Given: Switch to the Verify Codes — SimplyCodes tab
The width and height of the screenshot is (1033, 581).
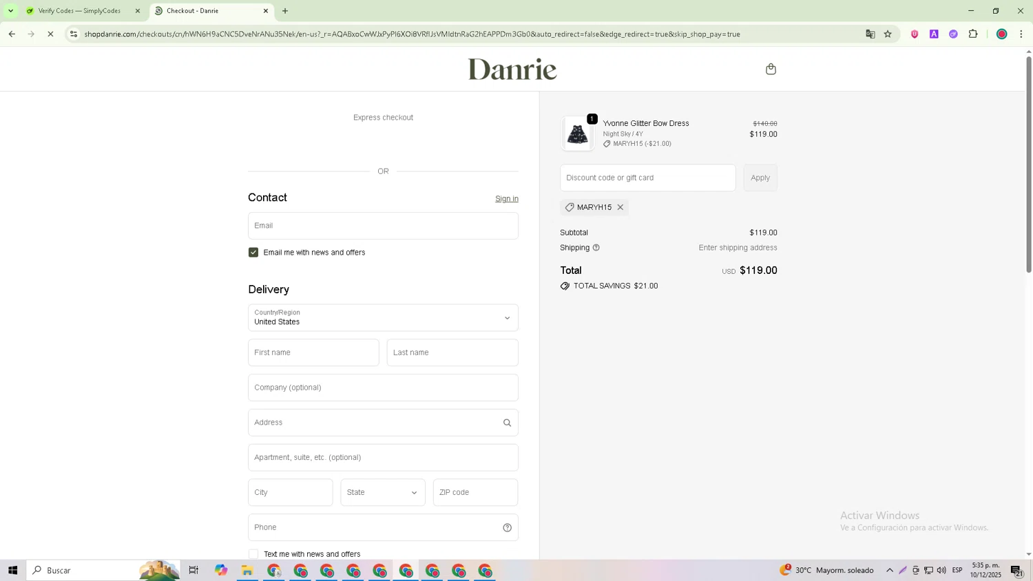Looking at the screenshot, I should [x=79, y=11].
